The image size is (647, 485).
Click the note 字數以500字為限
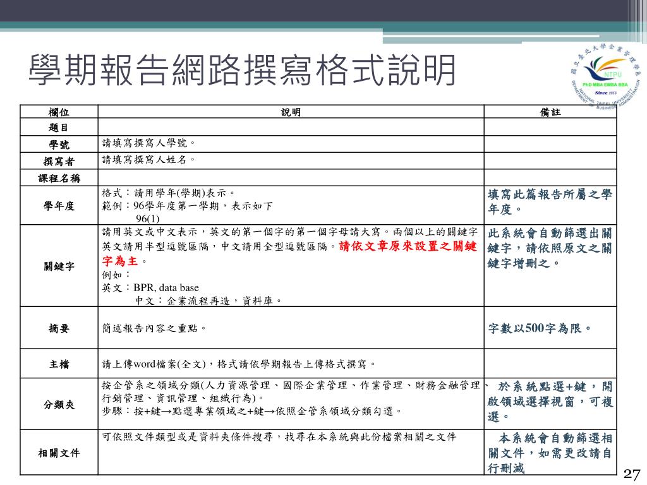point(540,328)
